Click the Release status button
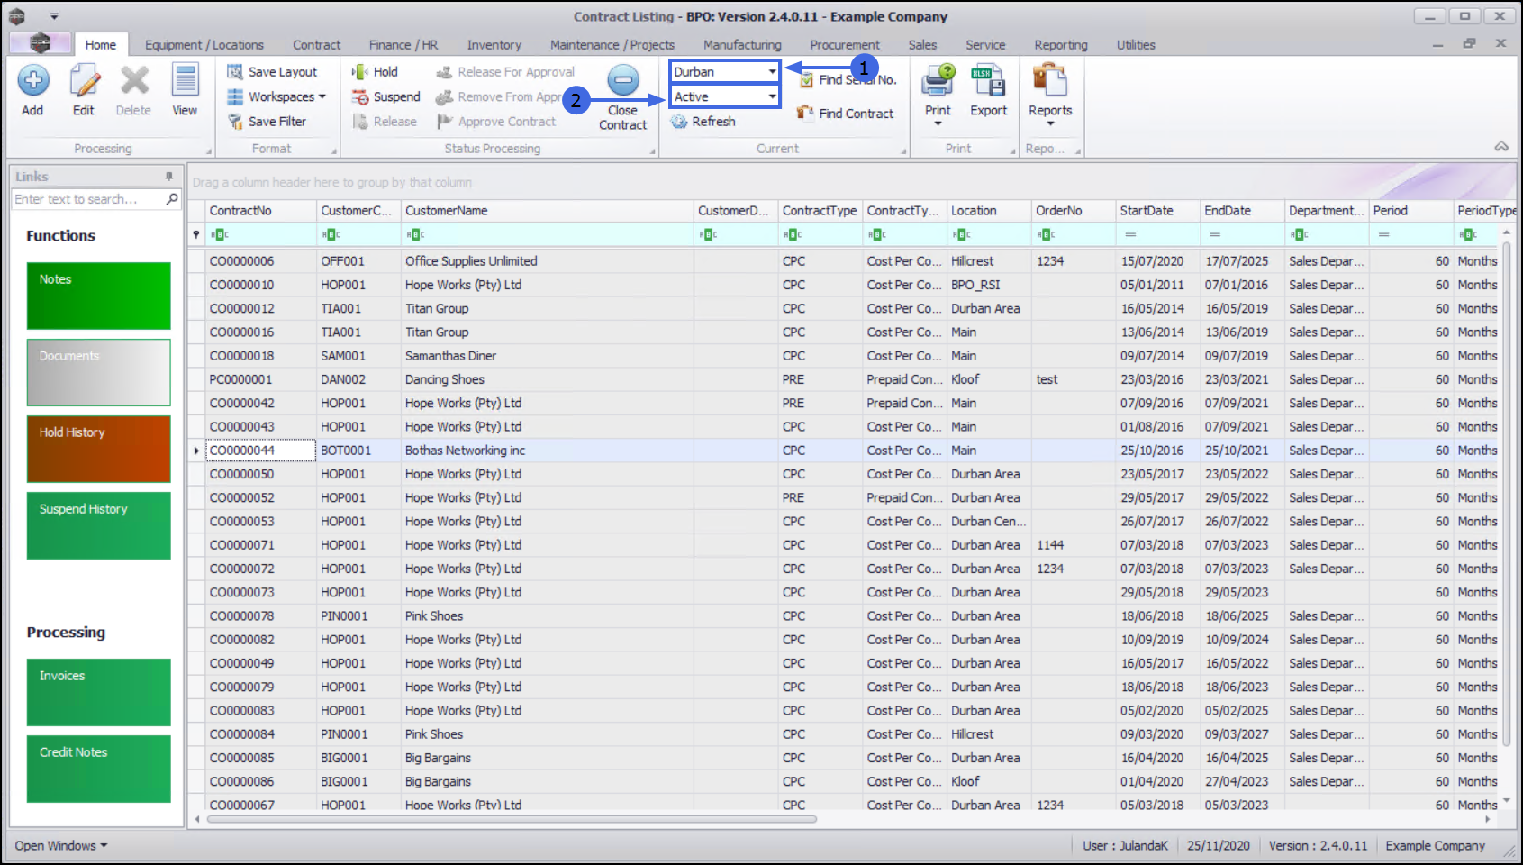The height and width of the screenshot is (865, 1523). [x=385, y=122]
